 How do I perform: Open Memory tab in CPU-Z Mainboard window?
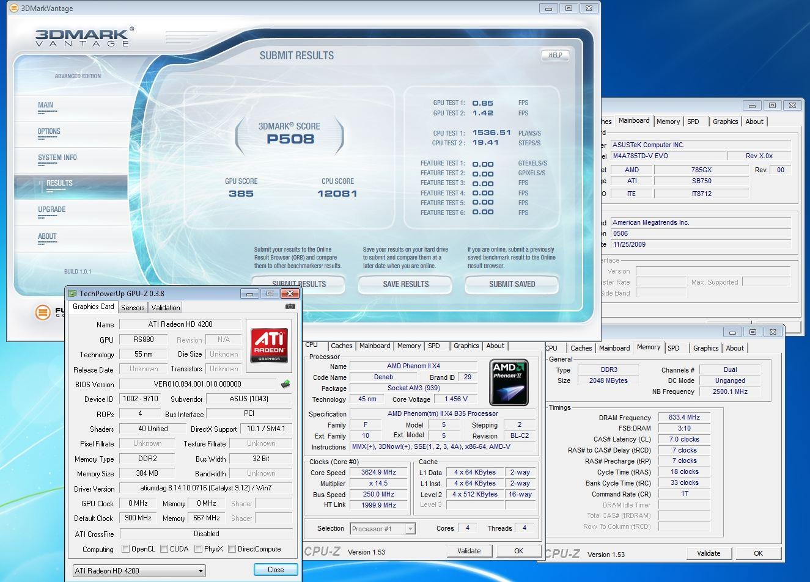tap(668, 122)
